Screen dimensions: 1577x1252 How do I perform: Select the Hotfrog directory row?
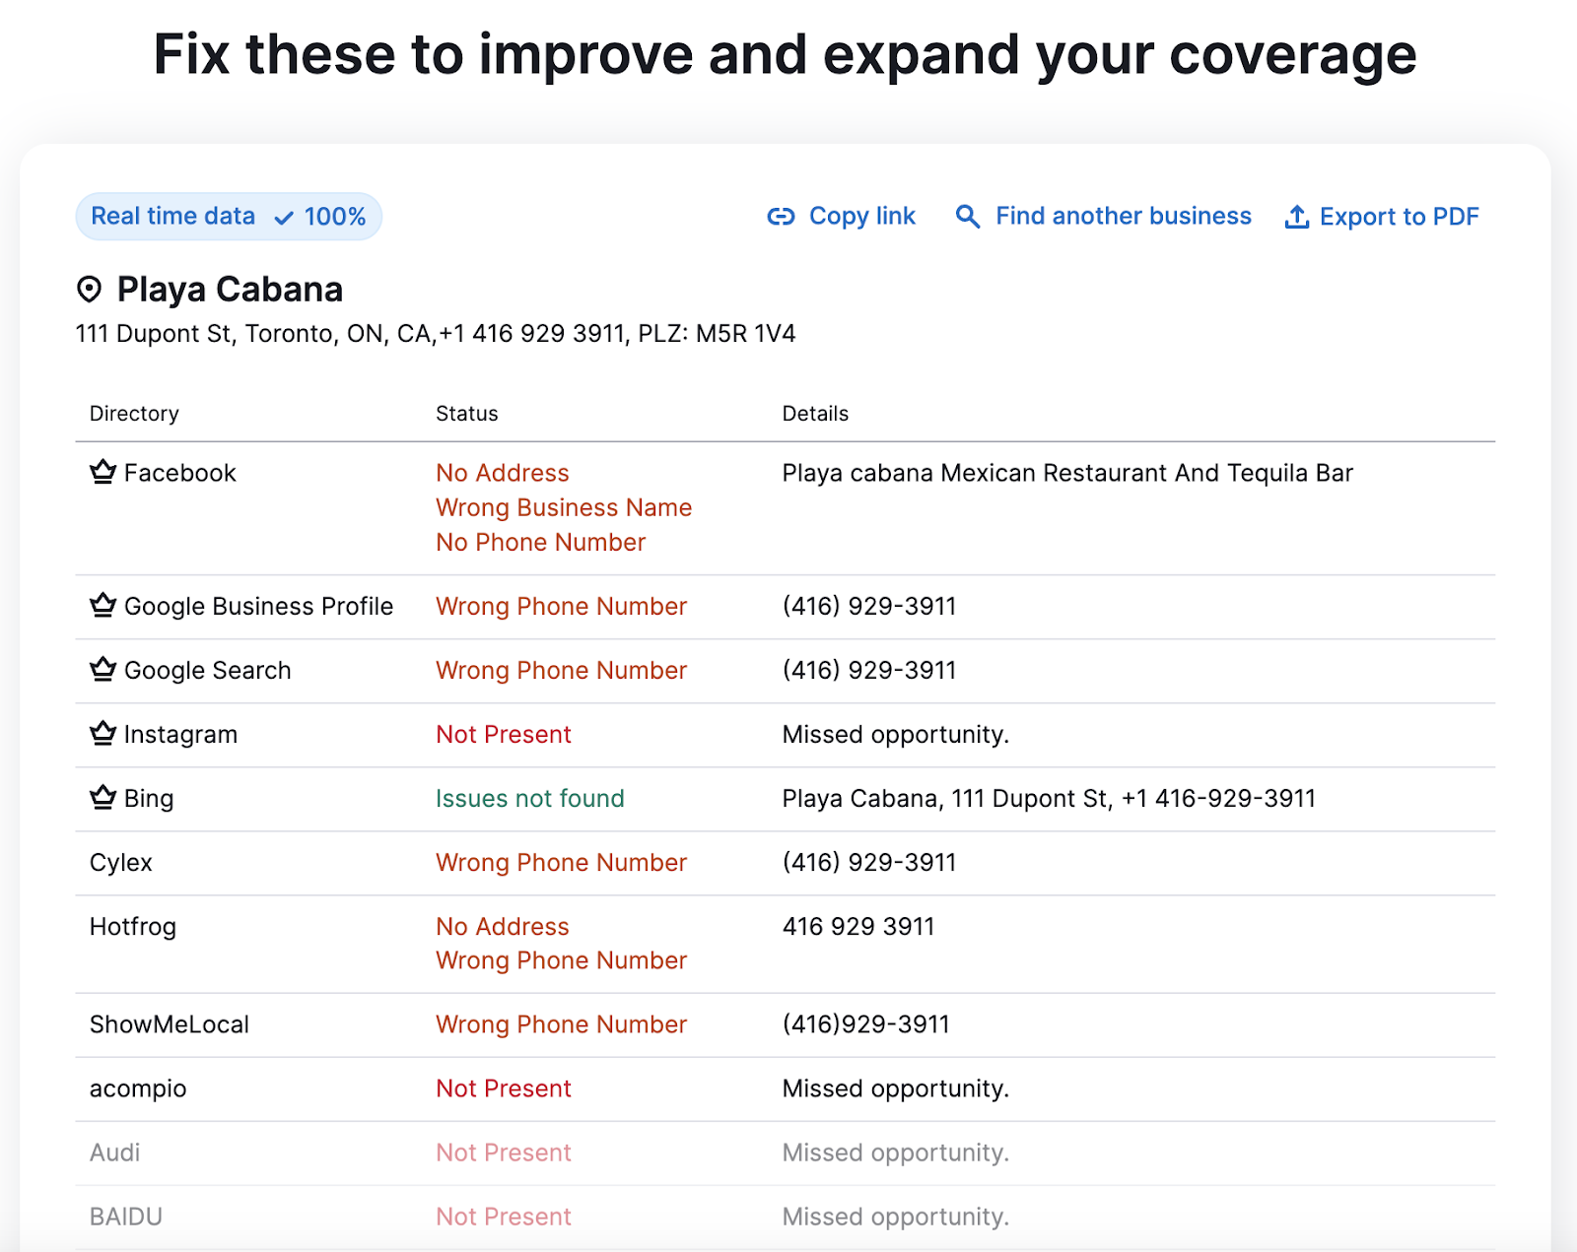(132, 926)
